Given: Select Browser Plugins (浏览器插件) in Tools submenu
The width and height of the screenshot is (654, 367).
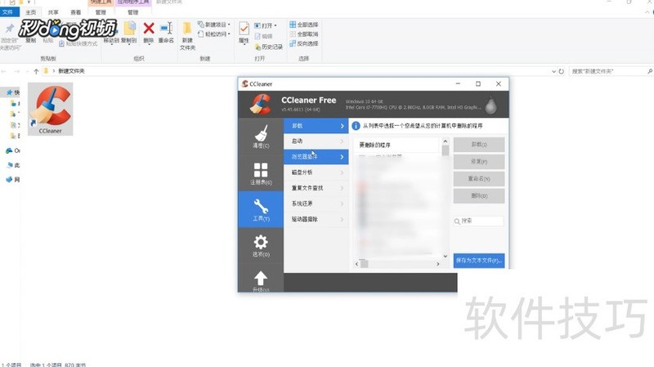Looking at the screenshot, I should pos(316,157).
